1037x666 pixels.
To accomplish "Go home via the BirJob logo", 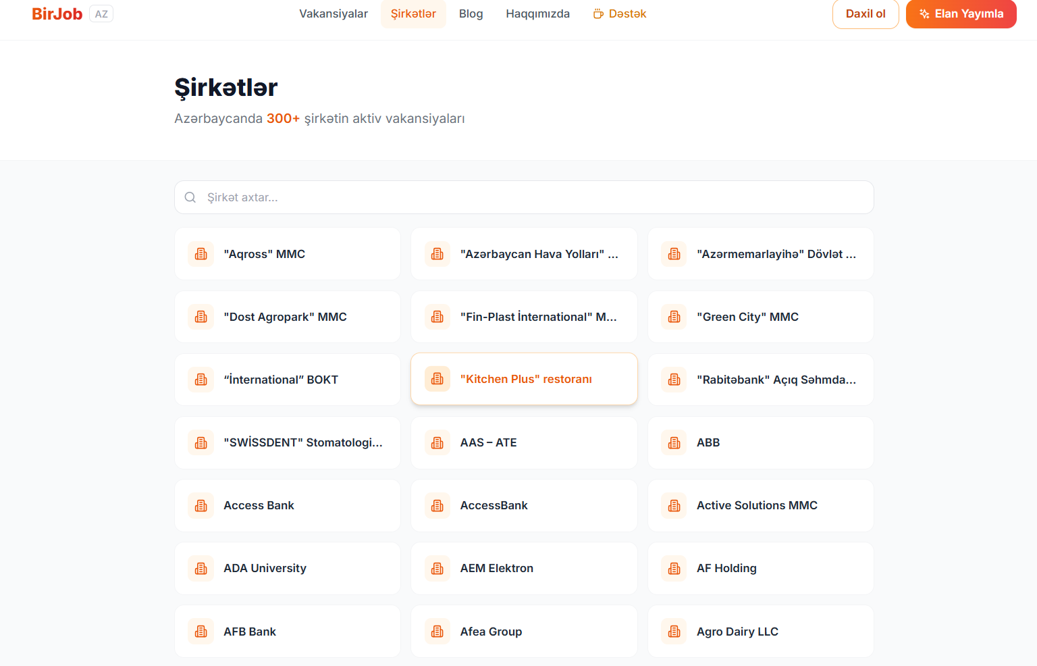I will coord(57,14).
